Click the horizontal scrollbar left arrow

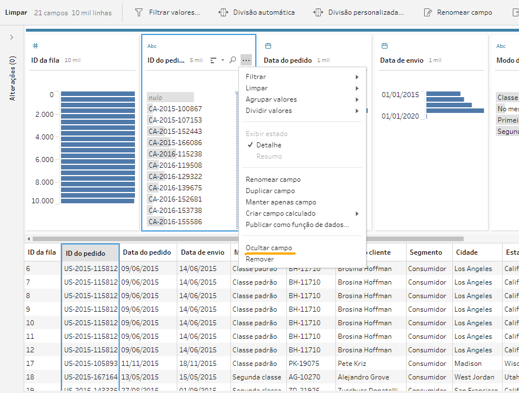29,239
